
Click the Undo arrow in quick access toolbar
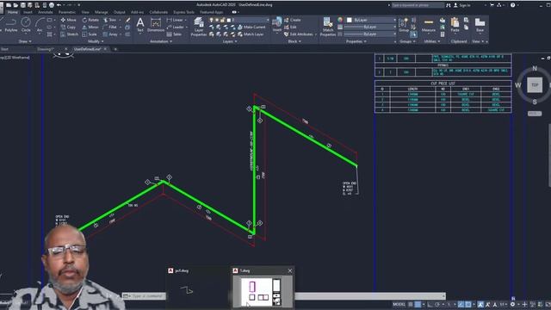[x=59, y=5]
